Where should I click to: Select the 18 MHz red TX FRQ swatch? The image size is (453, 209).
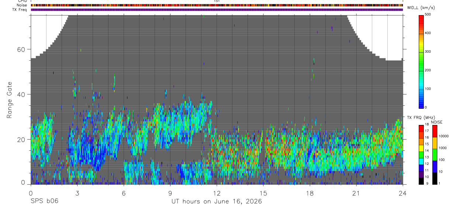[421, 128]
